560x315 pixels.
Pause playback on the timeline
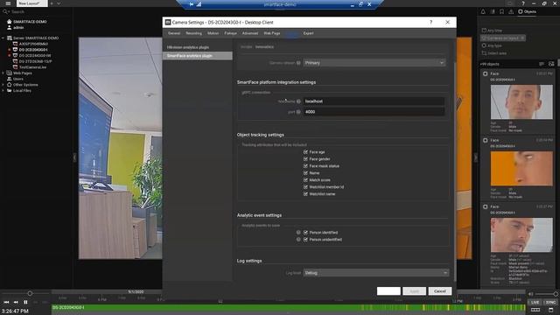pyautogui.click(x=25, y=302)
